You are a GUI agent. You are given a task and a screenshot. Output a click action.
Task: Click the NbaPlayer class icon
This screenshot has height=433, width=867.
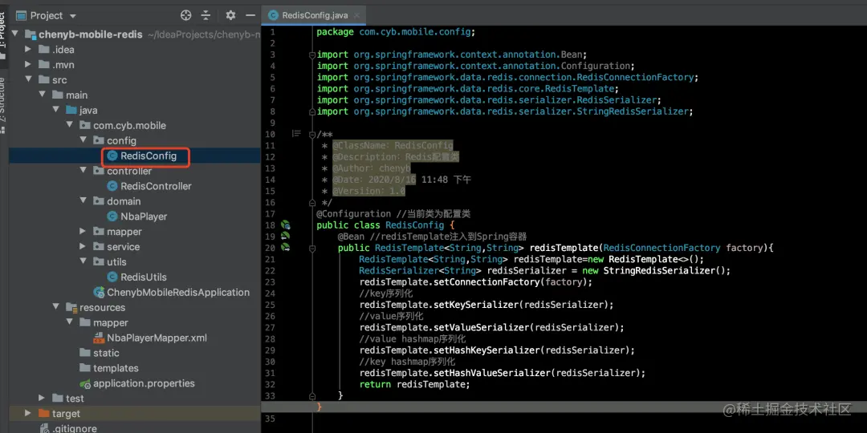pyautogui.click(x=112, y=216)
